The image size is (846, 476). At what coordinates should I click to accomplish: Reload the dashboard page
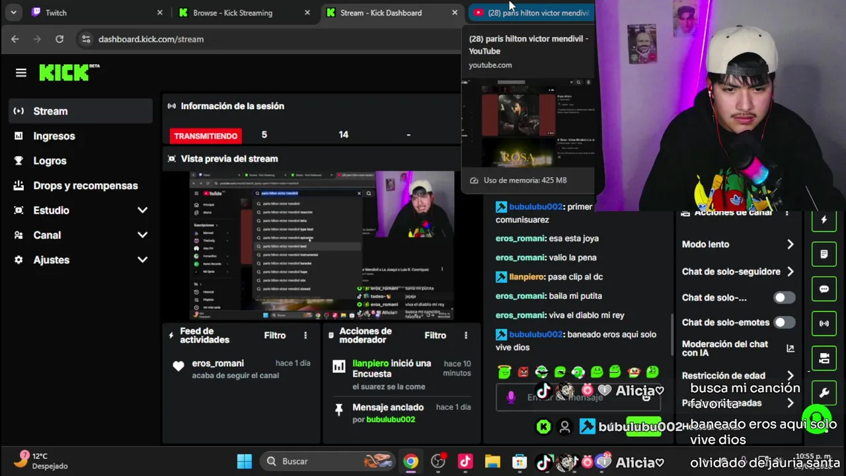tap(59, 39)
